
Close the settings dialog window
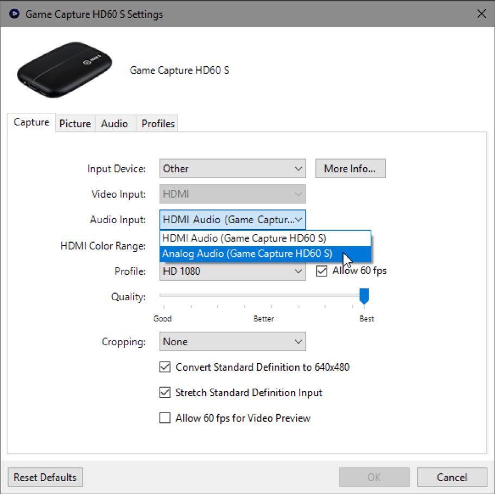tap(481, 14)
